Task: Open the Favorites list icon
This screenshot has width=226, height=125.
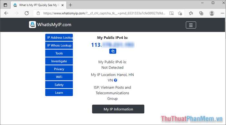Action: (x=191, y=13)
